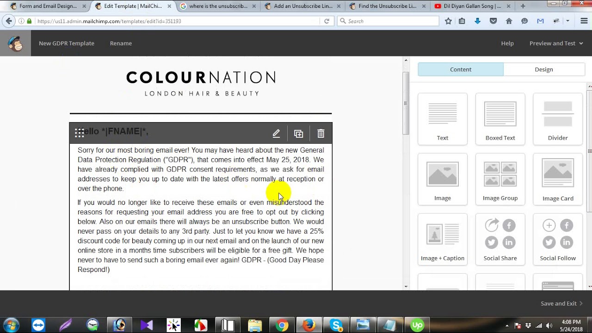Open the Gmail M toolbar icon
The width and height of the screenshot is (592, 333).
coord(540,21)
